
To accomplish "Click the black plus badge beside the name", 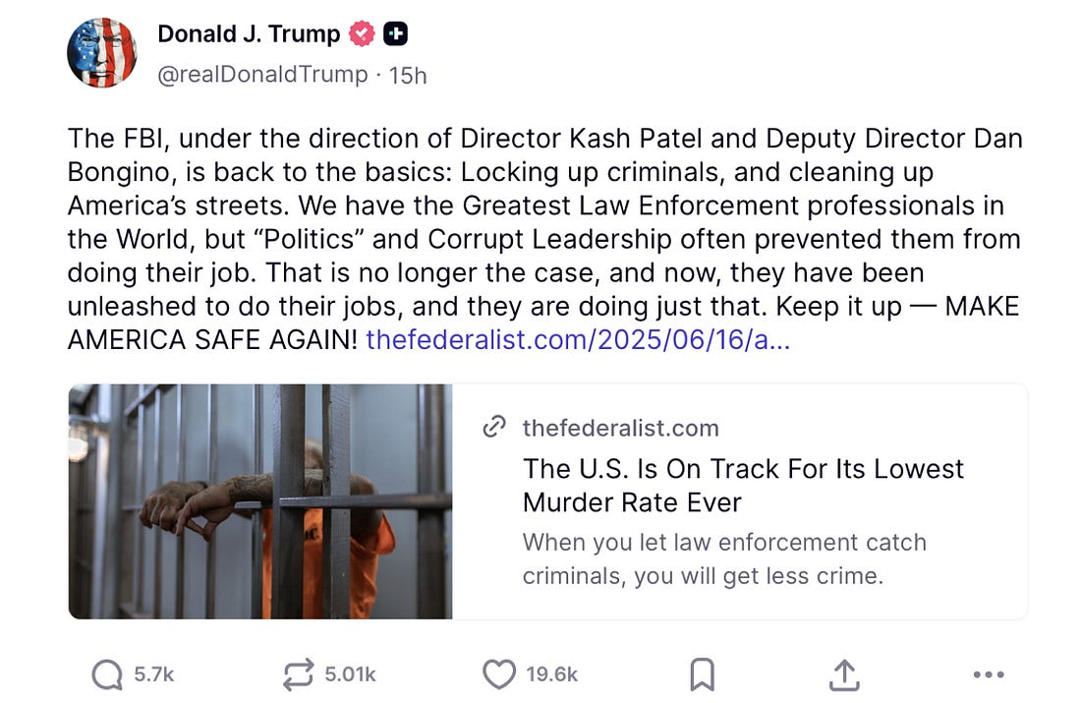I will (x=396, y=34).
